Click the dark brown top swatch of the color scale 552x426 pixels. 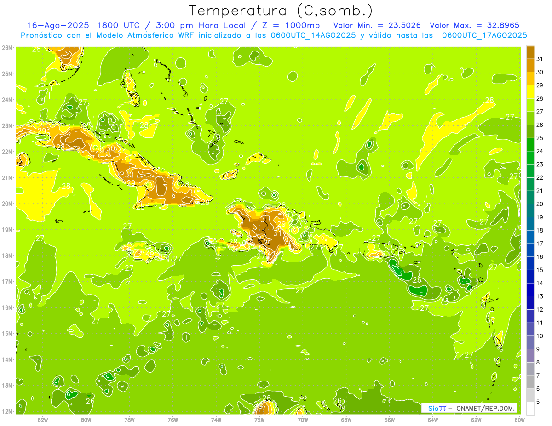[531, 52]
